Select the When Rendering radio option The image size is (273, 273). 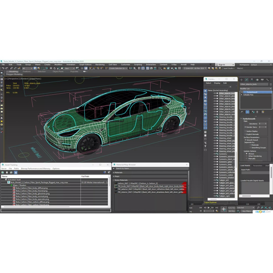point(246,156)
